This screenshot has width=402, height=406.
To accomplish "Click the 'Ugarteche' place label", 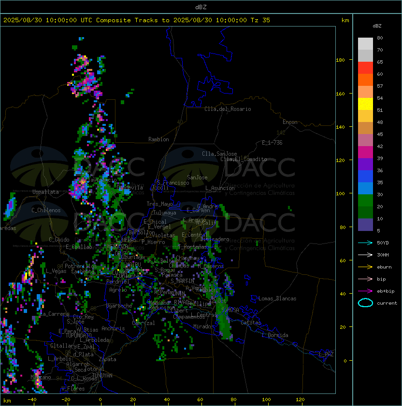I will 119,306.
